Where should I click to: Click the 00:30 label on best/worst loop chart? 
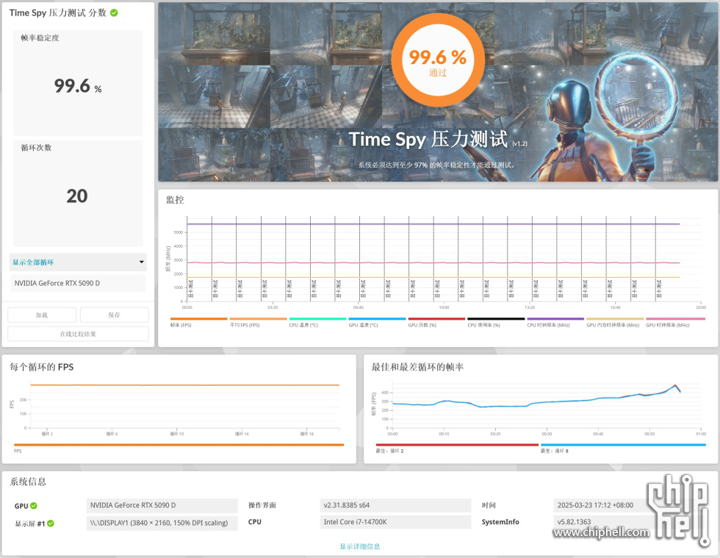tap(547, 434)
